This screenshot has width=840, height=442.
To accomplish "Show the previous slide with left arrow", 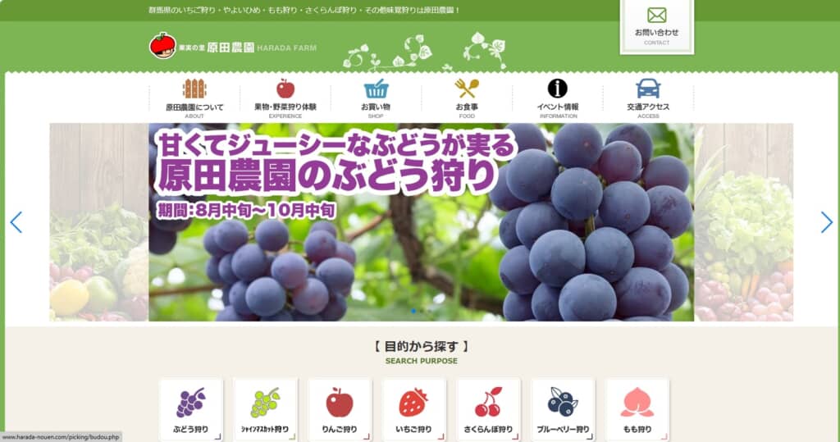I will (x=16, y=222).
